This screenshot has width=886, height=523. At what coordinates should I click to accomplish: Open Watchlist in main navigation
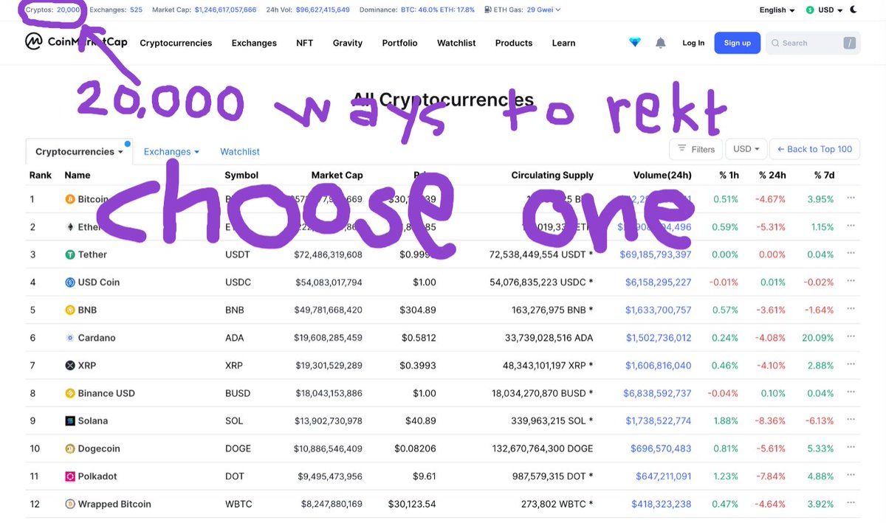pyautogui.click(x=456, y=43)
